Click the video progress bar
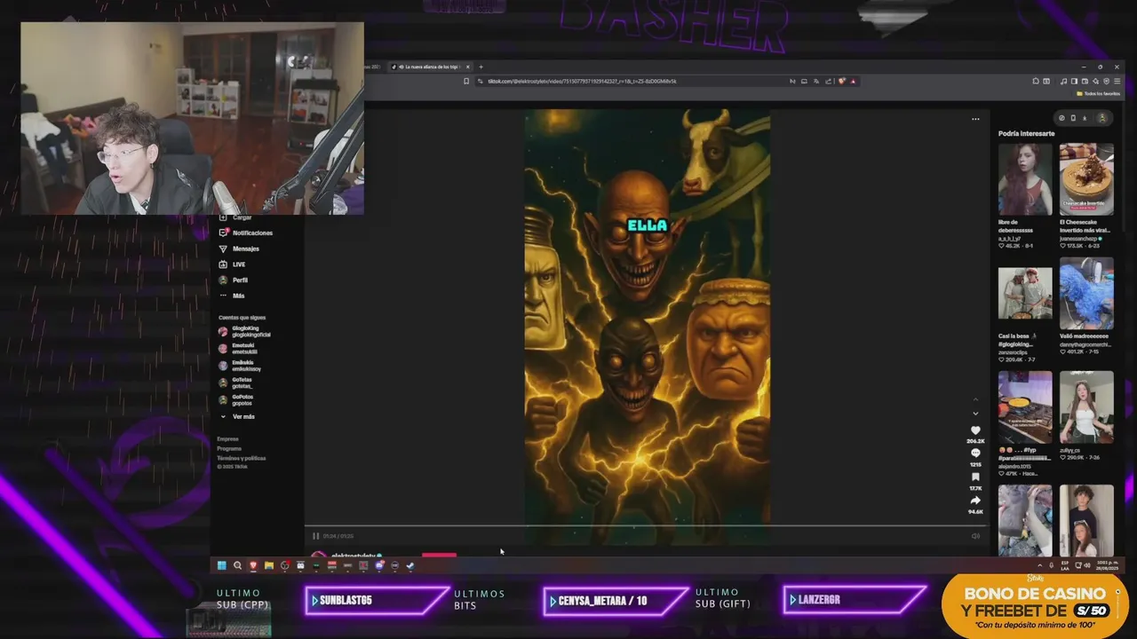Viewport: 1137px width, 639px height. [647, 526]
